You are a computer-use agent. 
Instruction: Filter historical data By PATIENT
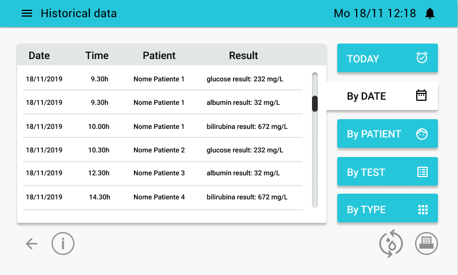(x=388, y=133)
